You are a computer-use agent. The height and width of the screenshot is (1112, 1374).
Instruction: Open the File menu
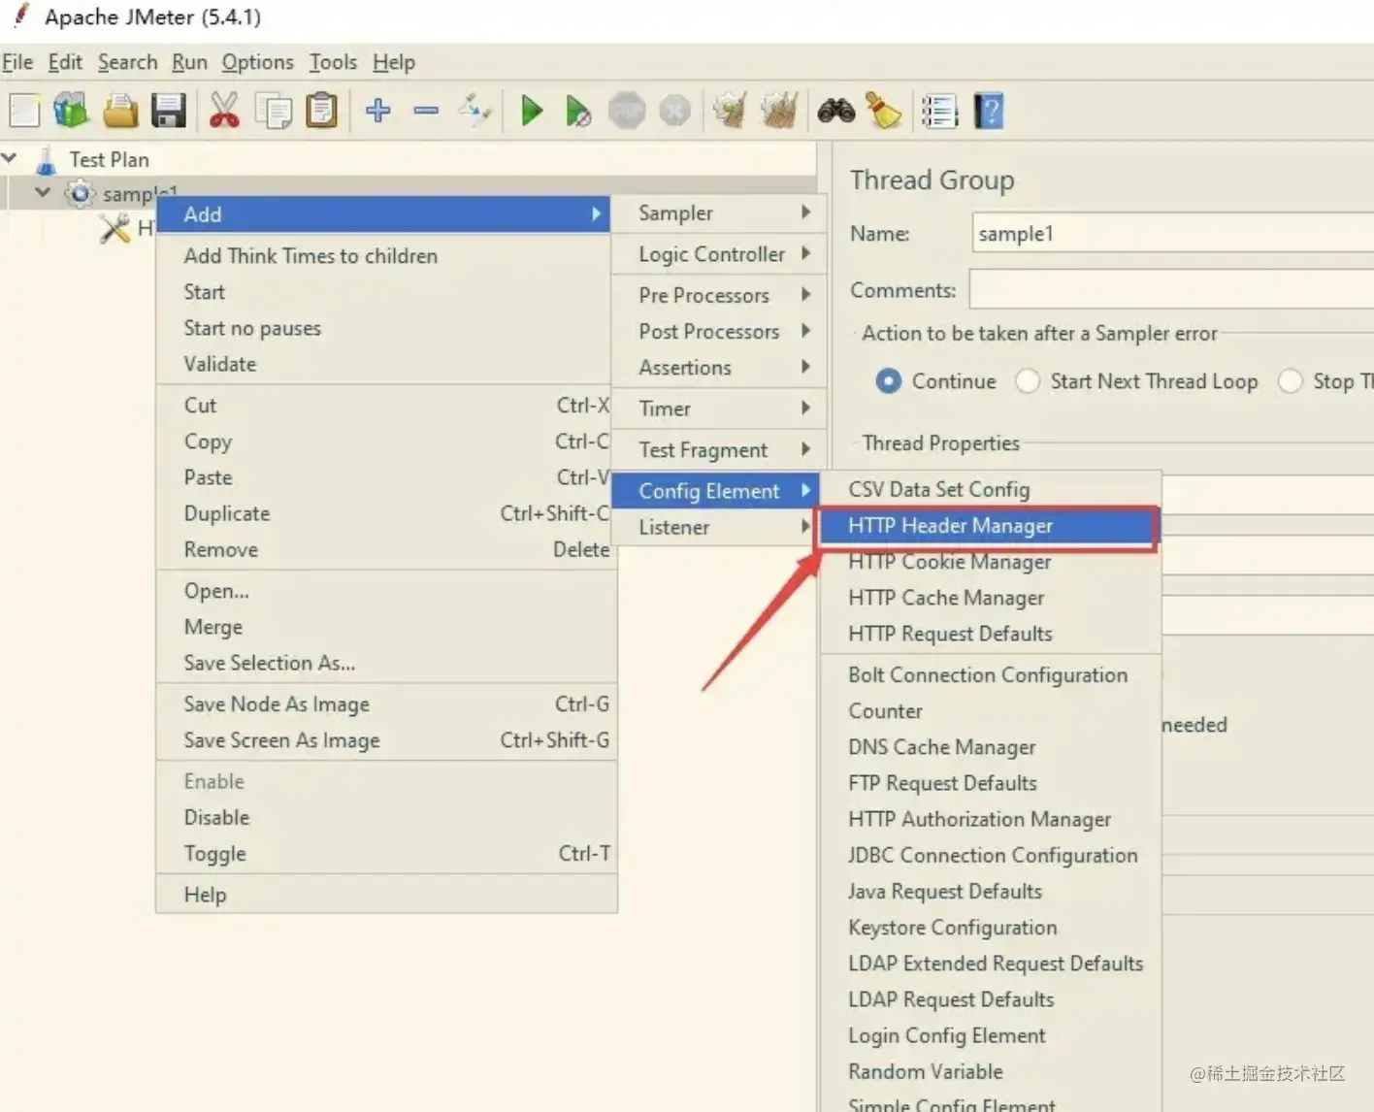coord(17,62)
